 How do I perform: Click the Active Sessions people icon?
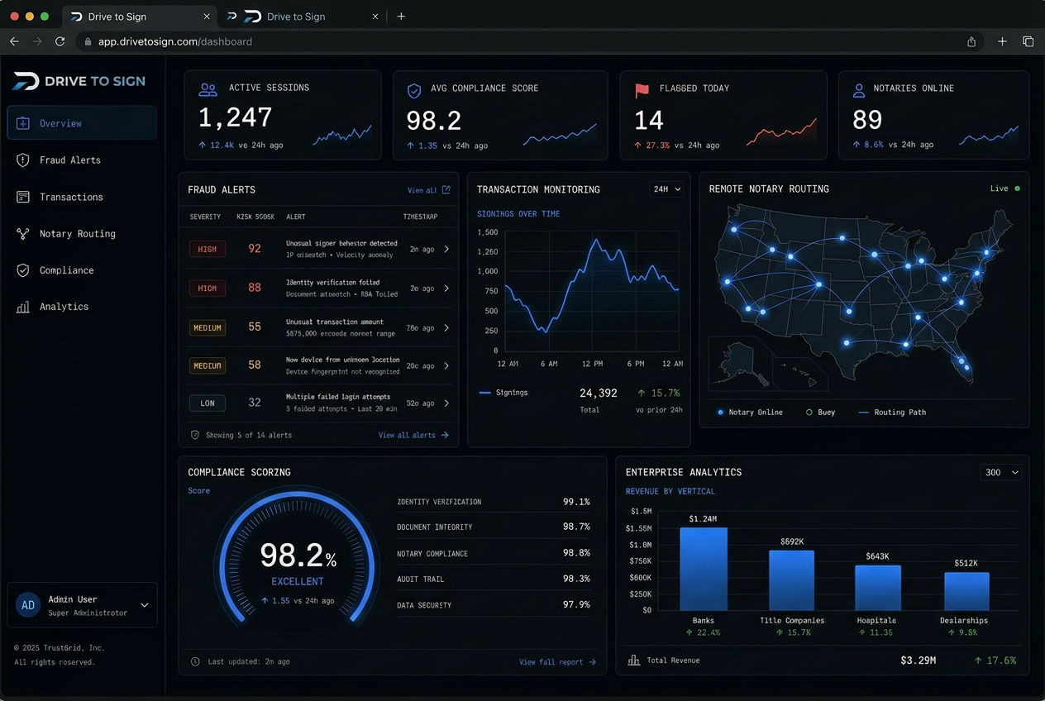pyautogui.click(x=208, y=88)
